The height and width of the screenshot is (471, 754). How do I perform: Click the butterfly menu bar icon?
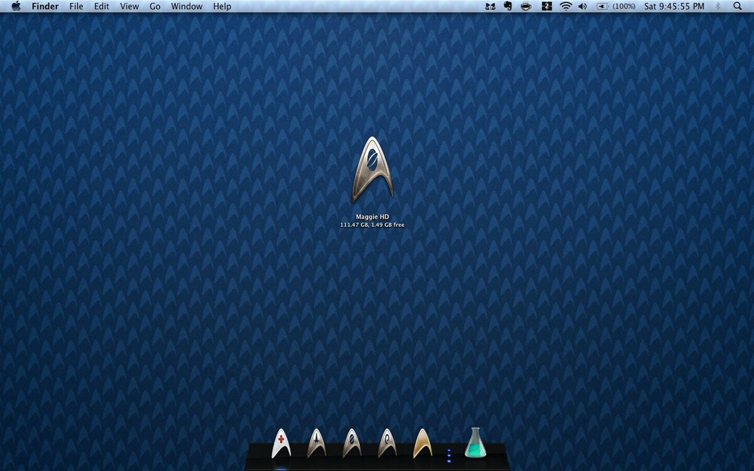click(491, 6)
